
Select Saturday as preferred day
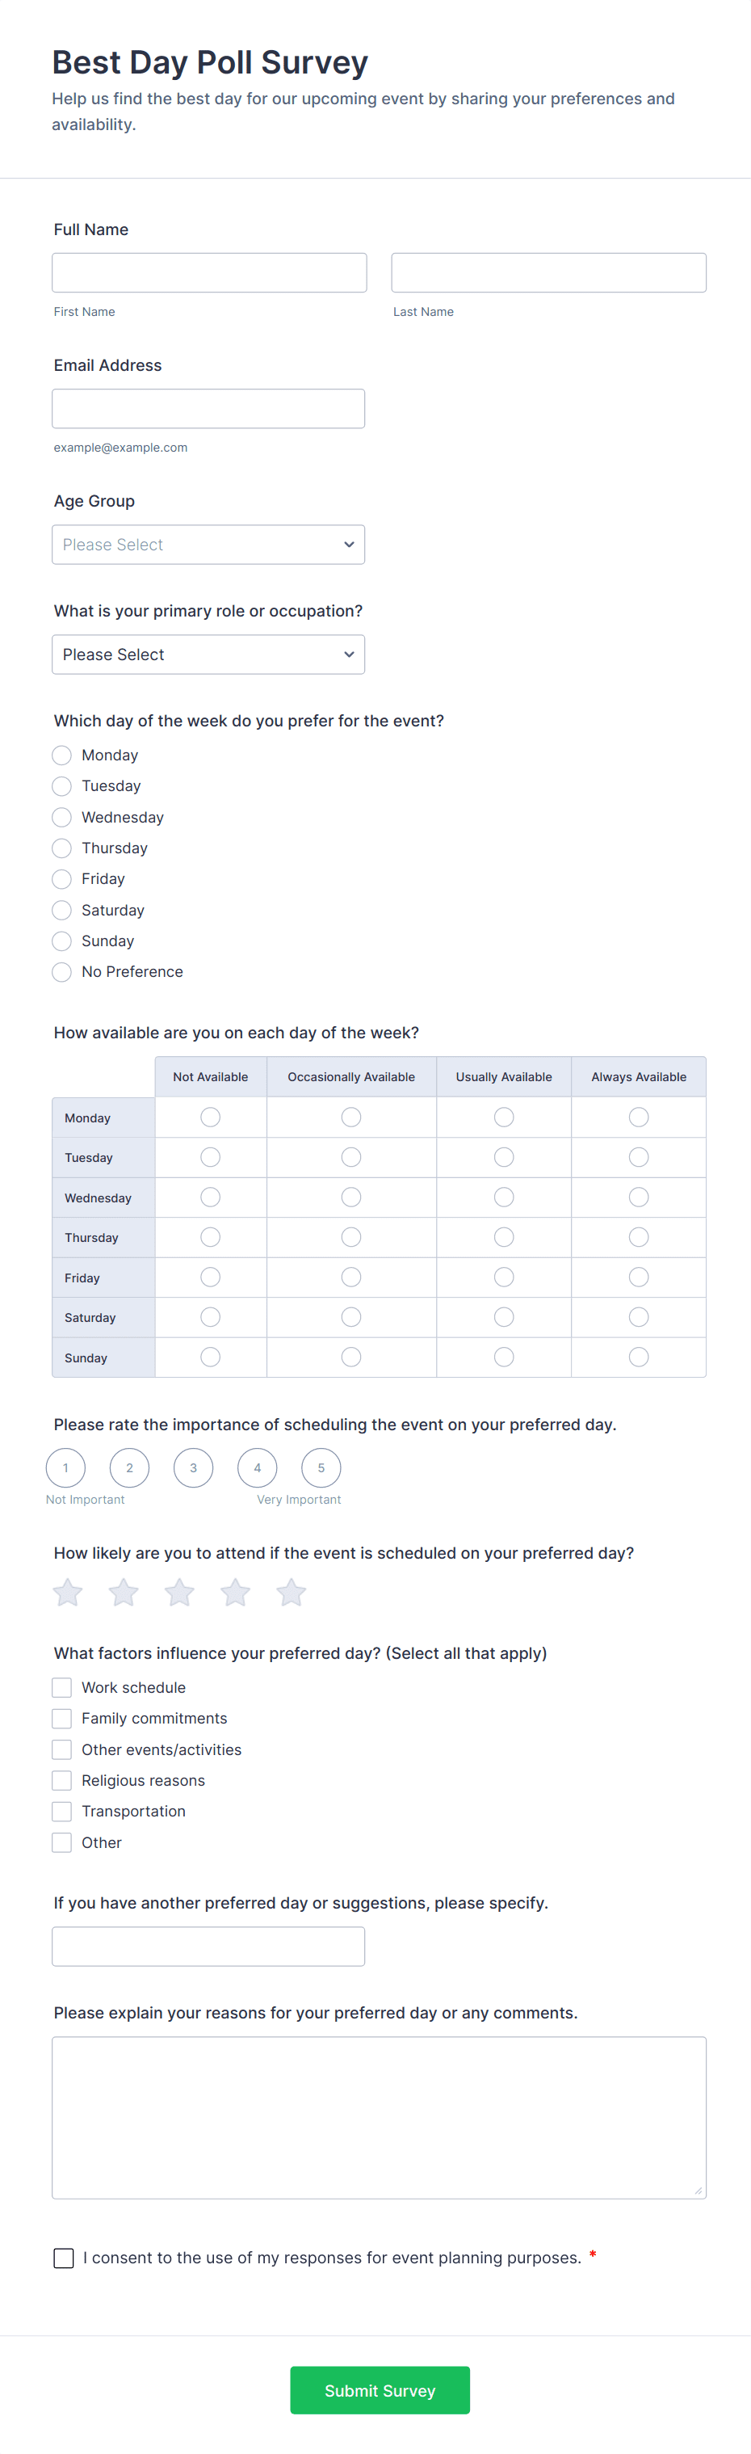coord(62,911)
